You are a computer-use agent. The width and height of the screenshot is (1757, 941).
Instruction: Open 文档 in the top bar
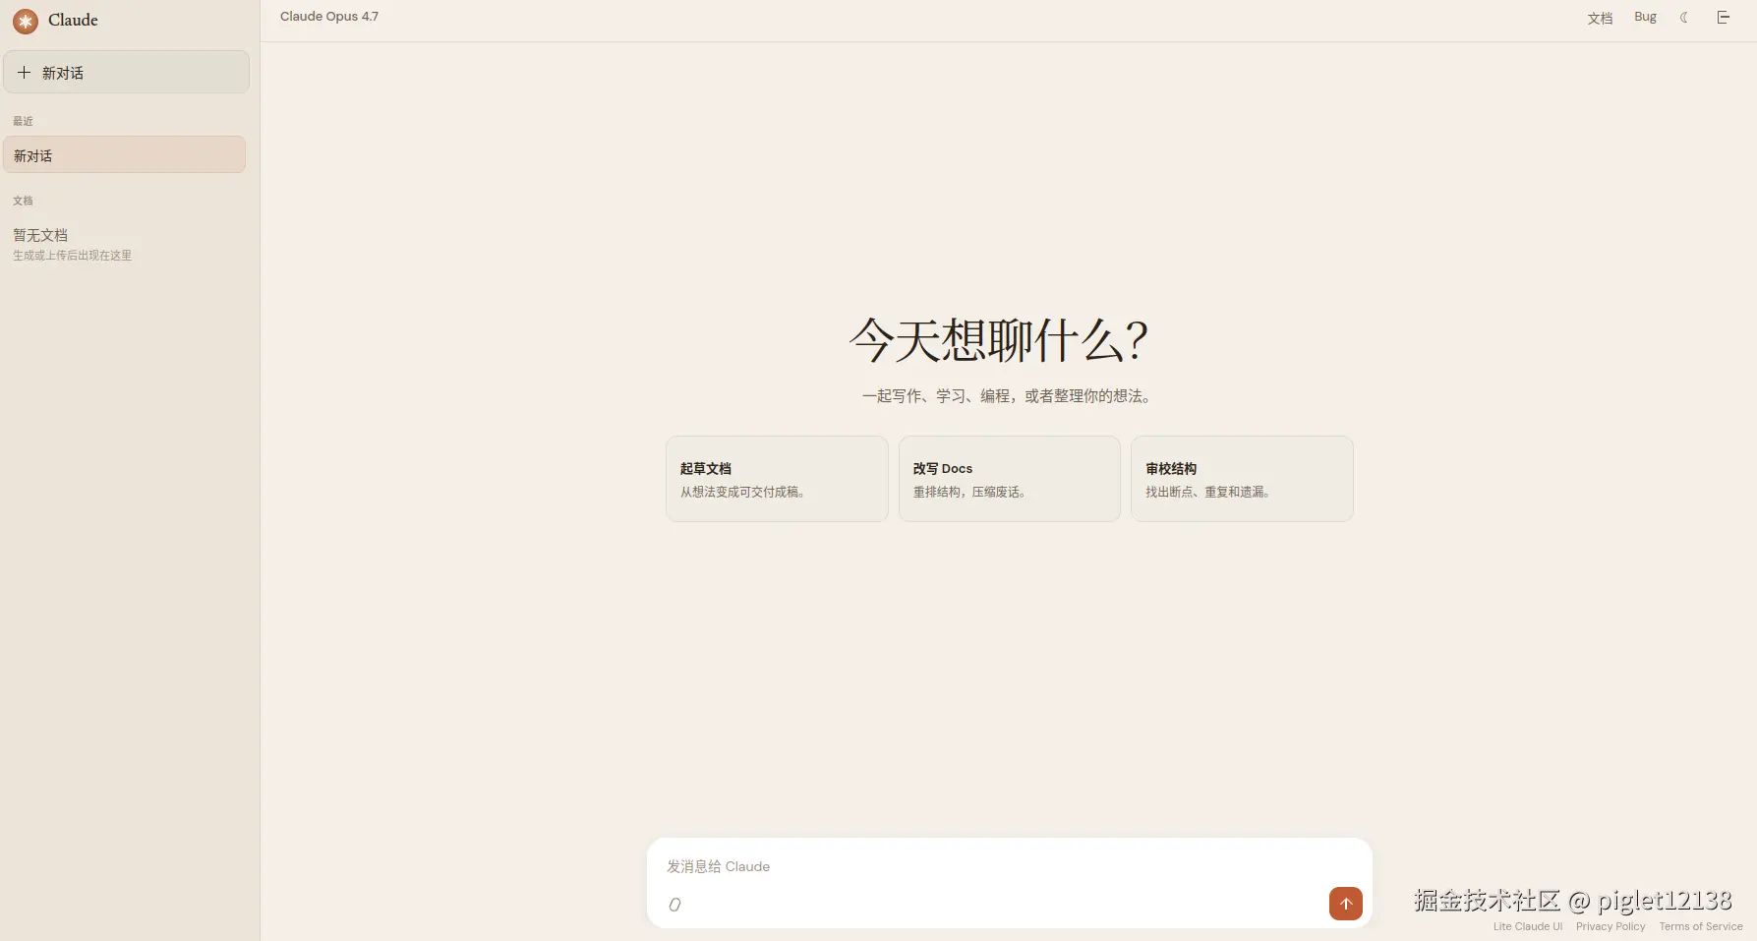(x=1600, y=18)
